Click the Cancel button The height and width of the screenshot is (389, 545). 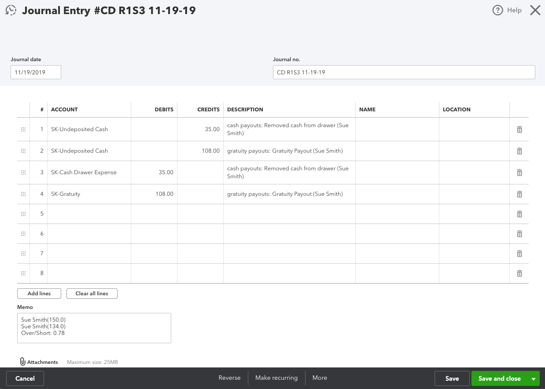25,378
